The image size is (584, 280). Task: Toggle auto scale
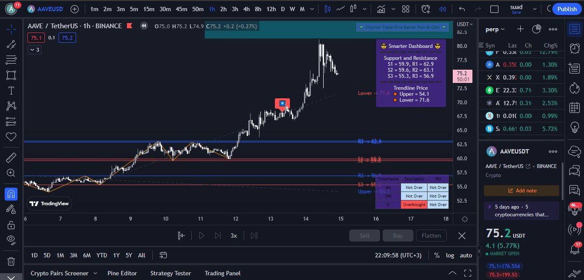(466, 255)
